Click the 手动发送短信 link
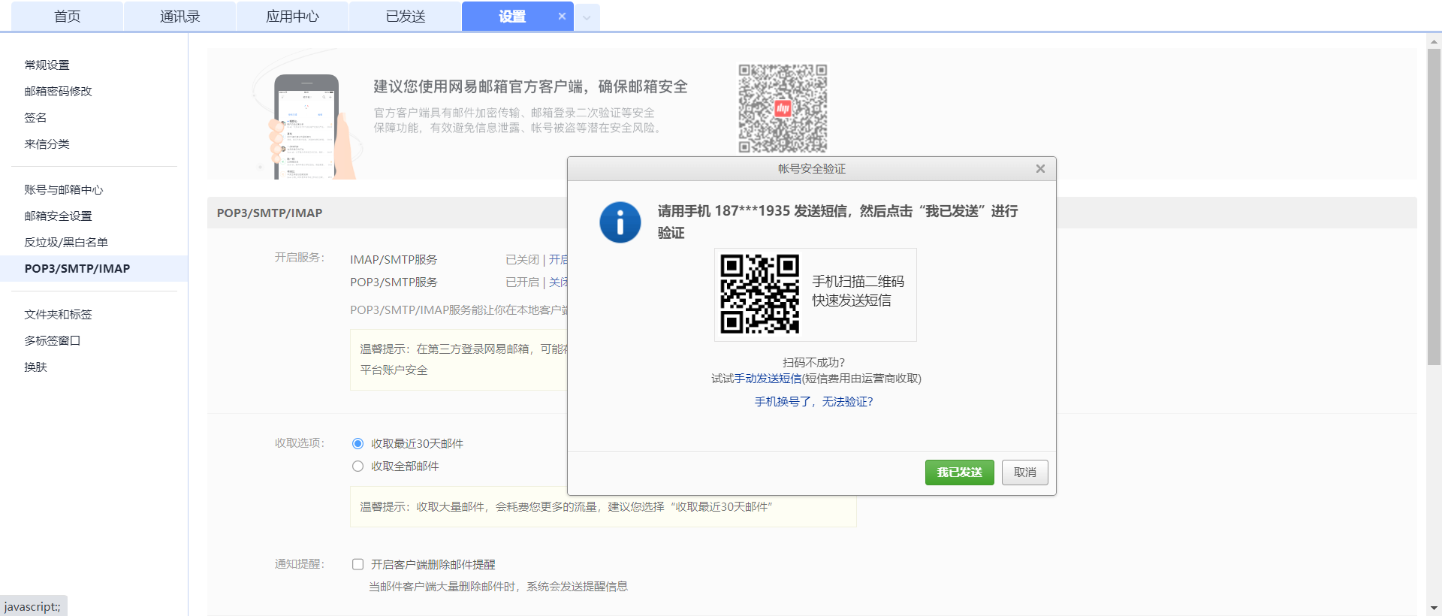 pos(768,379)
